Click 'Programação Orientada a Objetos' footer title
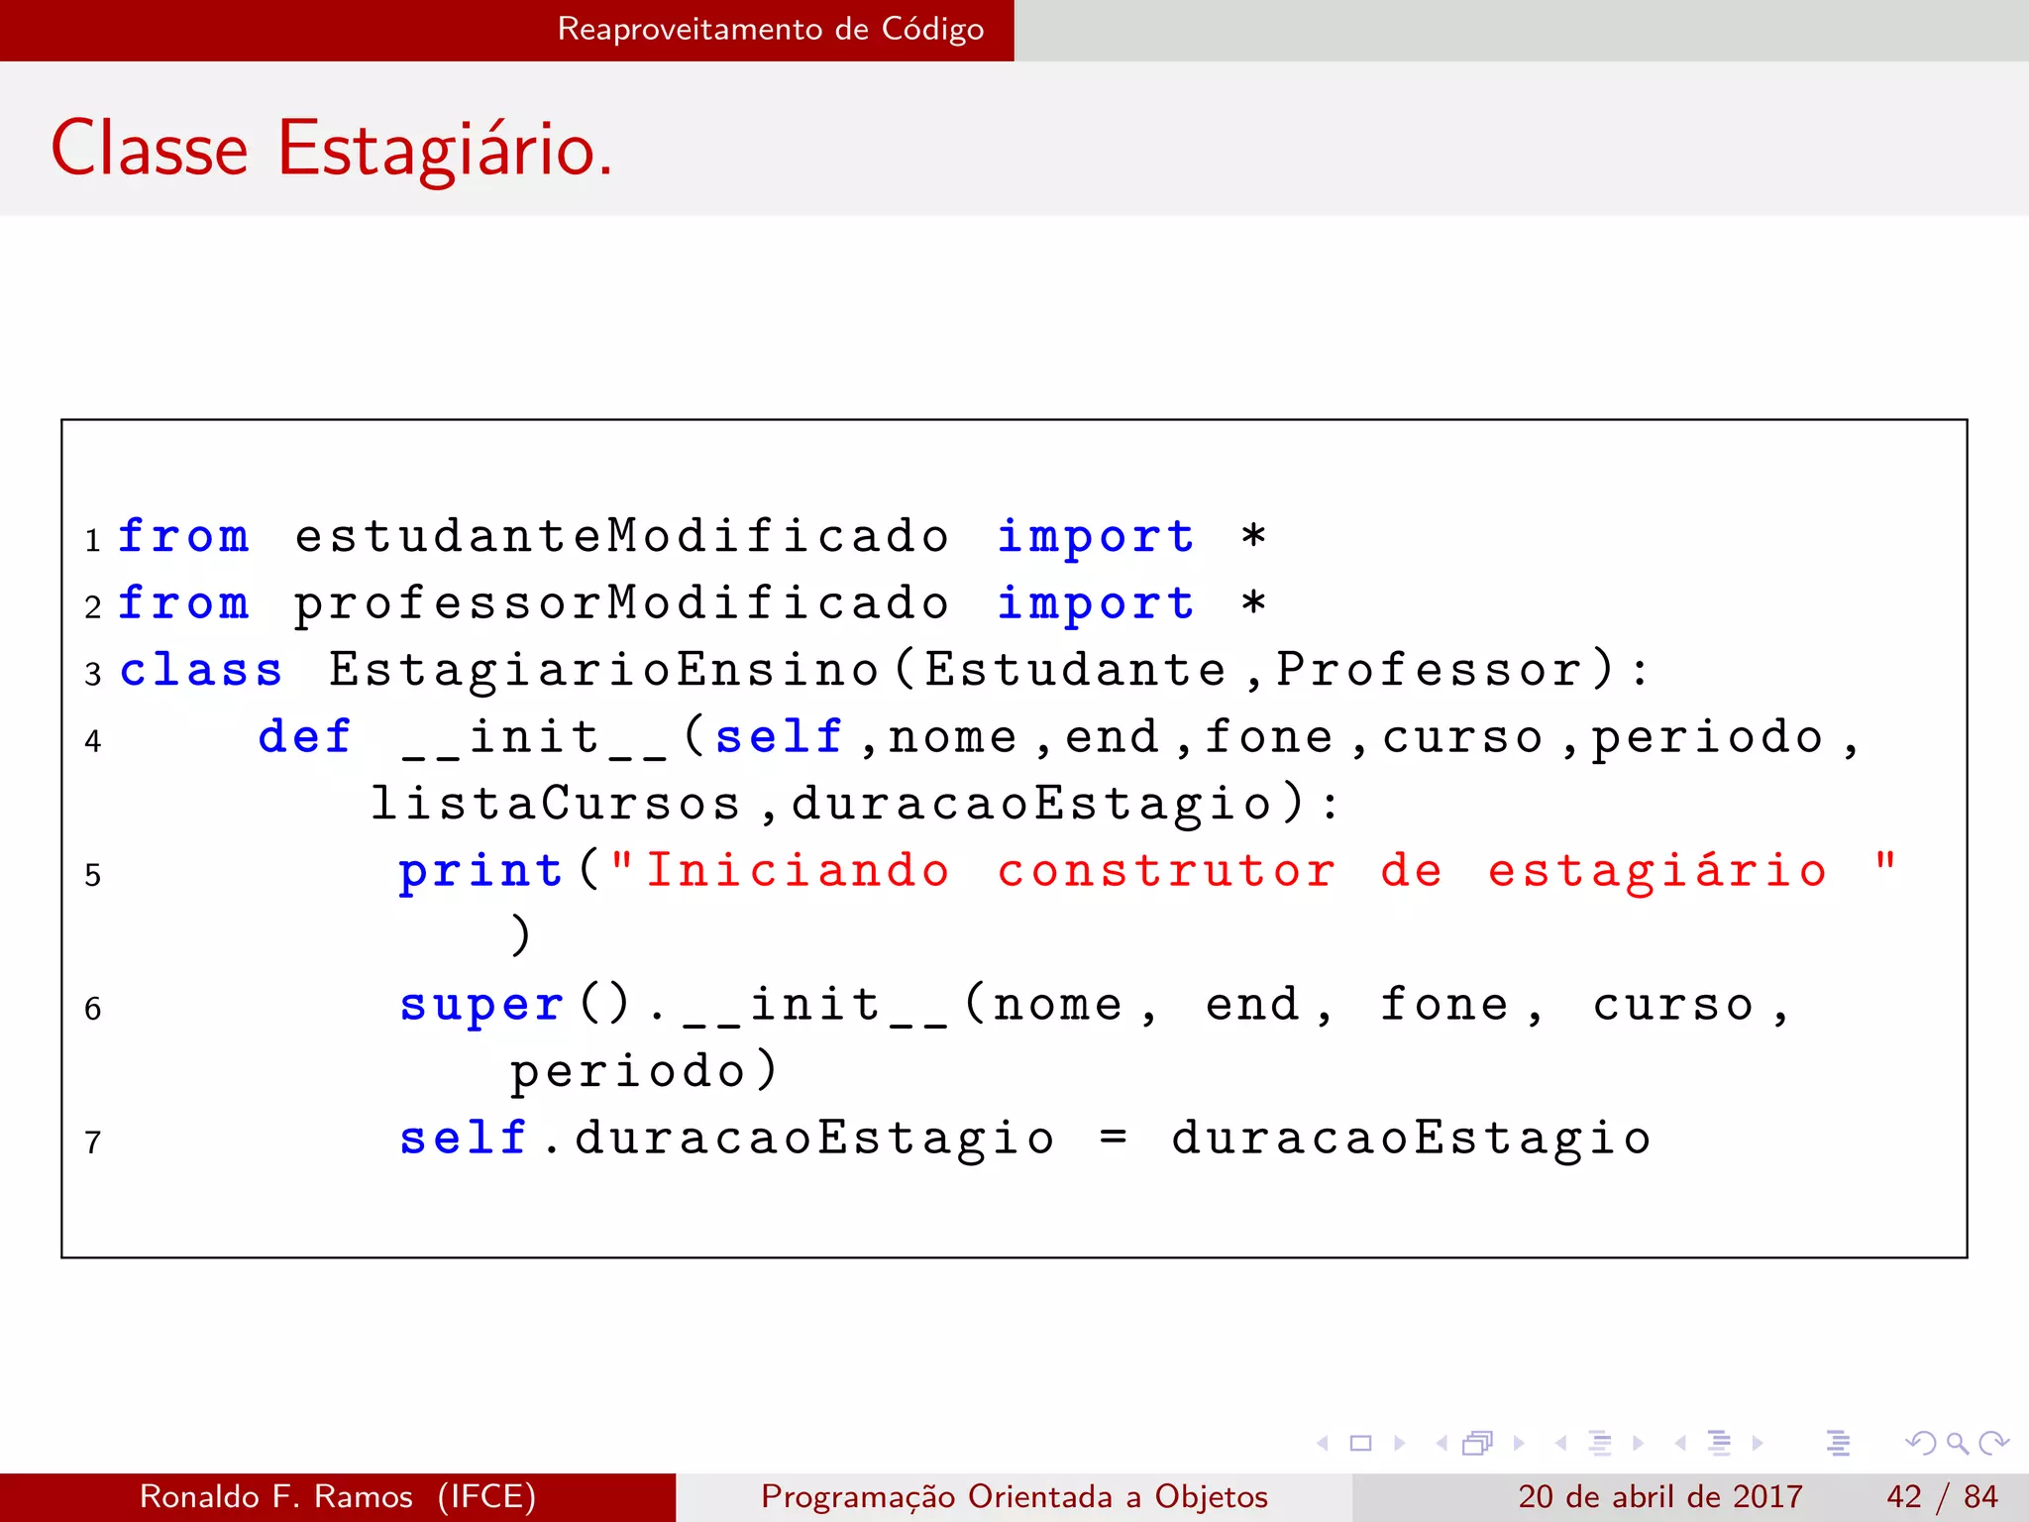 [x=1014, y=1496]
